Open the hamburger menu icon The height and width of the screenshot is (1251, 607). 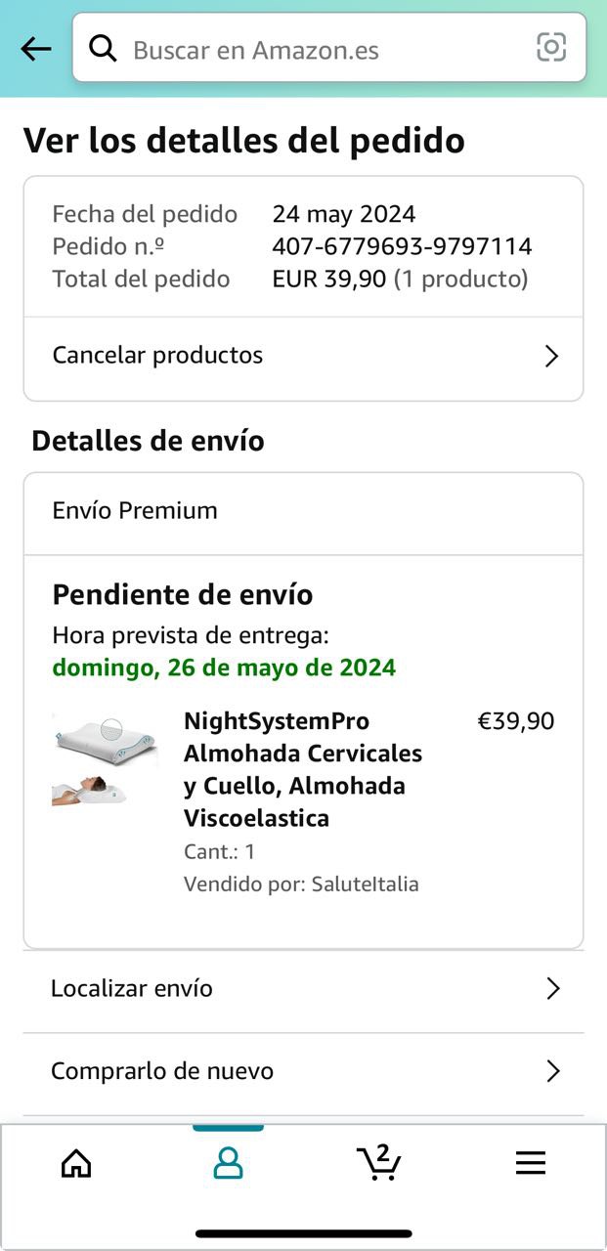pyautogui.click(x=530, y=1163)
